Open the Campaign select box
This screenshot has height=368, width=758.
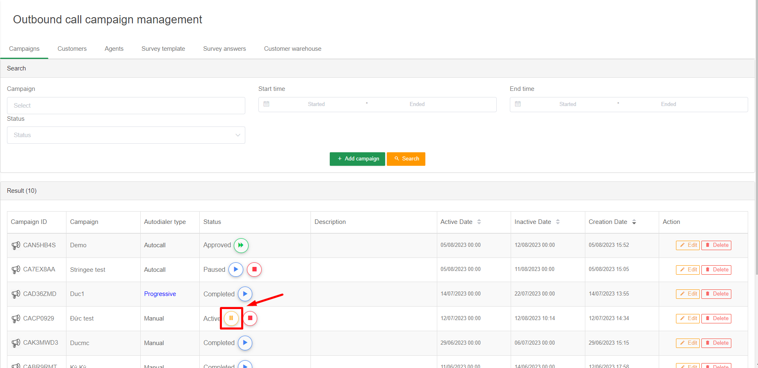[126, 106]
